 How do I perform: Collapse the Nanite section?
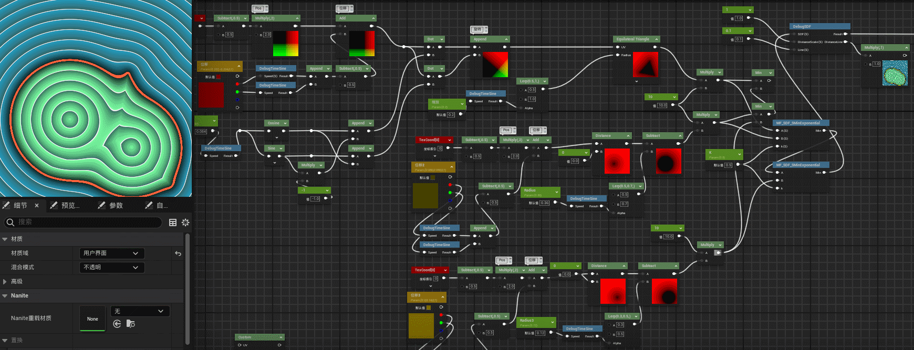5,295
